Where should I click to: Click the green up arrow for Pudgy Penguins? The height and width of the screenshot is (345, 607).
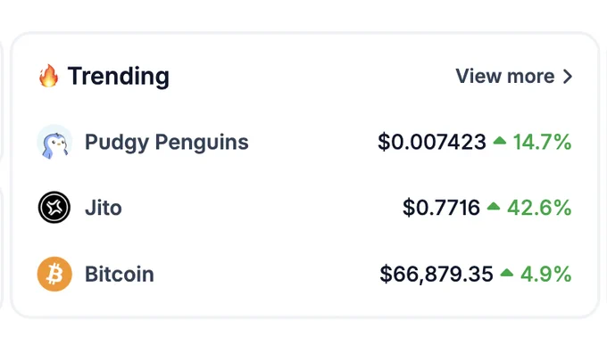500,140
